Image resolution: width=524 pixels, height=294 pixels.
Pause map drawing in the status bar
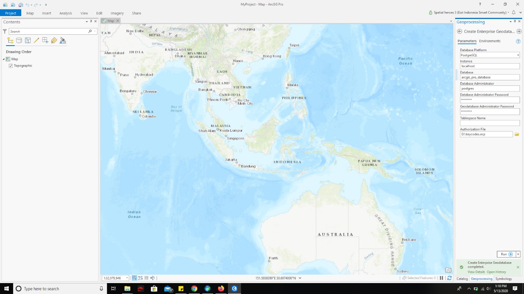[442, 278]
